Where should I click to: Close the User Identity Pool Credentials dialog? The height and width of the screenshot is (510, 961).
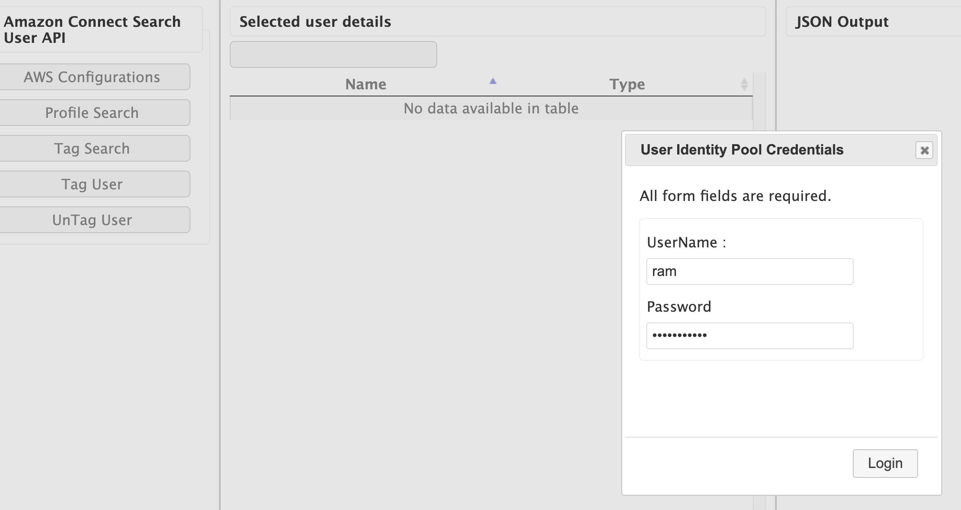(x=924, y=150)
